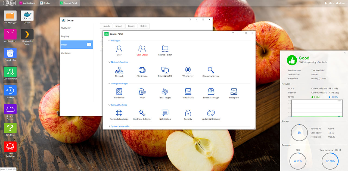Open notifications bell in top bar
The width and height of the screenshot is (348, 171).
pos(326,3)
